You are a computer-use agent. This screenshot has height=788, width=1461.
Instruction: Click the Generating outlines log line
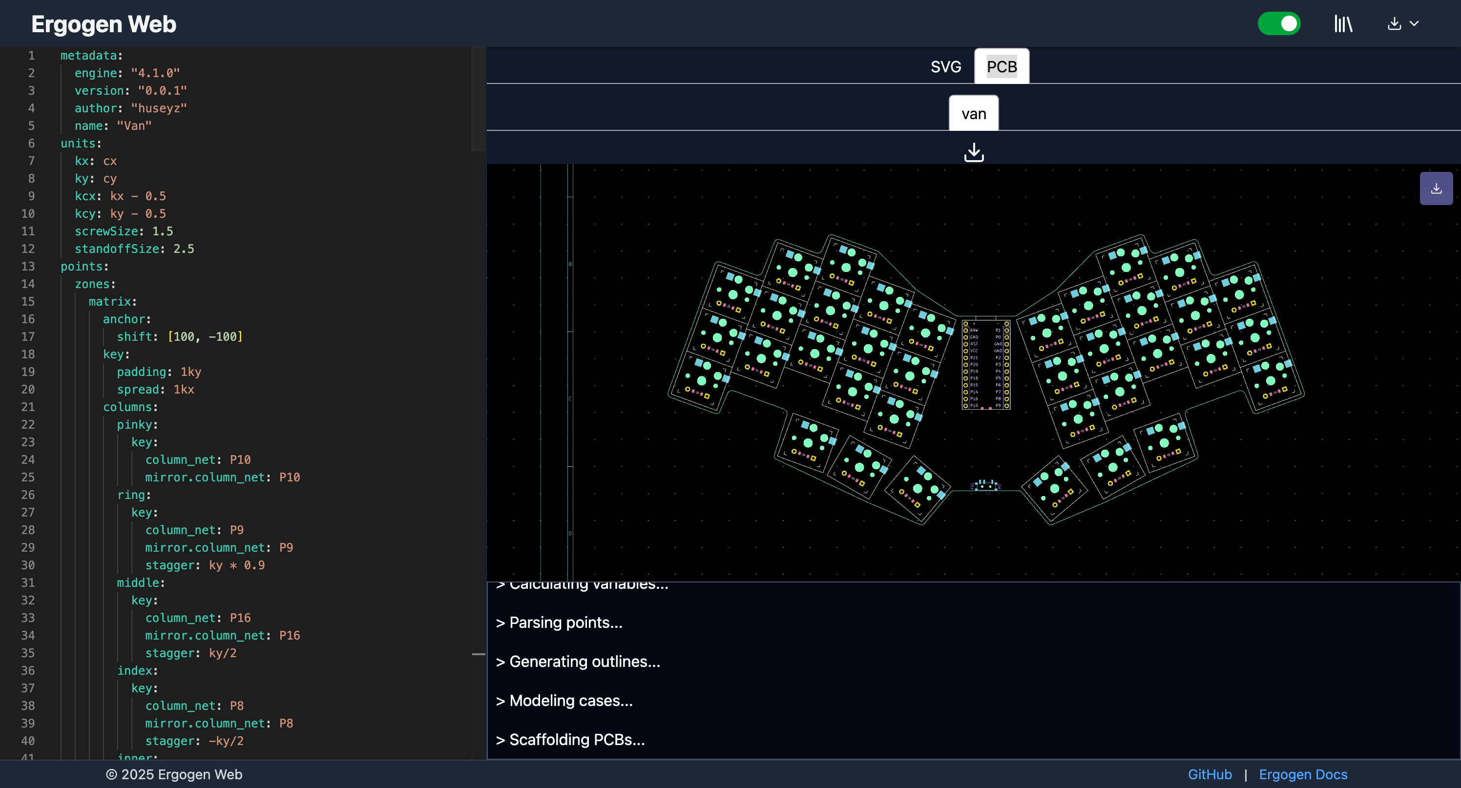click(584, 662)
